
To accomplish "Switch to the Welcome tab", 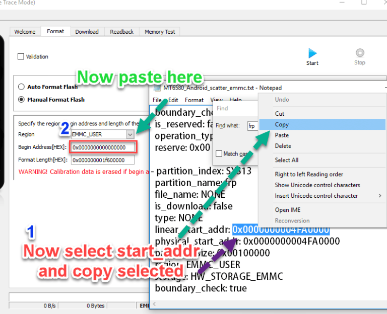I will (25, 32).
